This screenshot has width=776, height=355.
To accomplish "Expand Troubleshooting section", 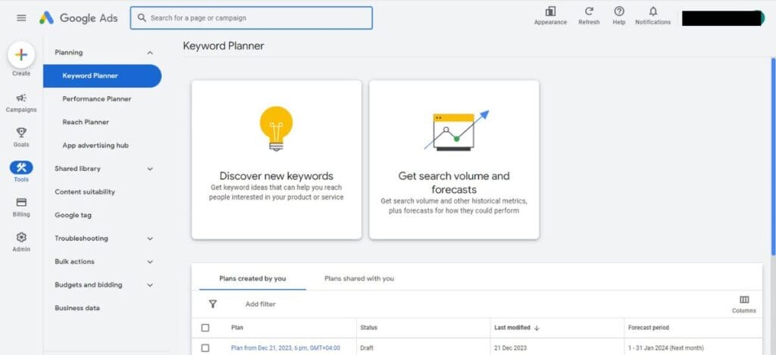I will 150,238.
